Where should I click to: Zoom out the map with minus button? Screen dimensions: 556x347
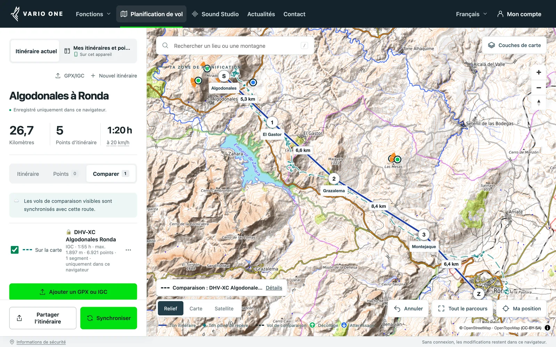539,88
